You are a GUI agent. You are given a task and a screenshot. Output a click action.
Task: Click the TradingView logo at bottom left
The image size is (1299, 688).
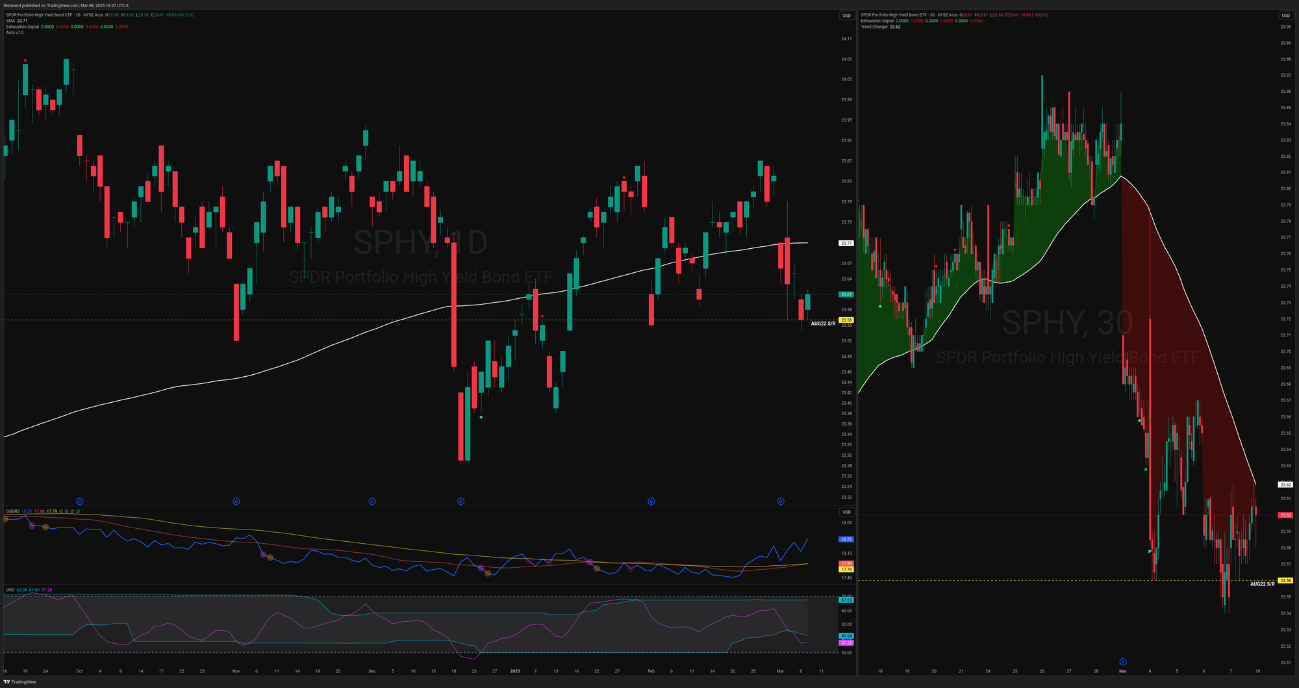20,682
